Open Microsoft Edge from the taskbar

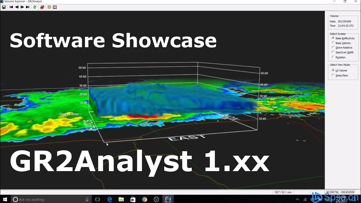coord(110,199)
